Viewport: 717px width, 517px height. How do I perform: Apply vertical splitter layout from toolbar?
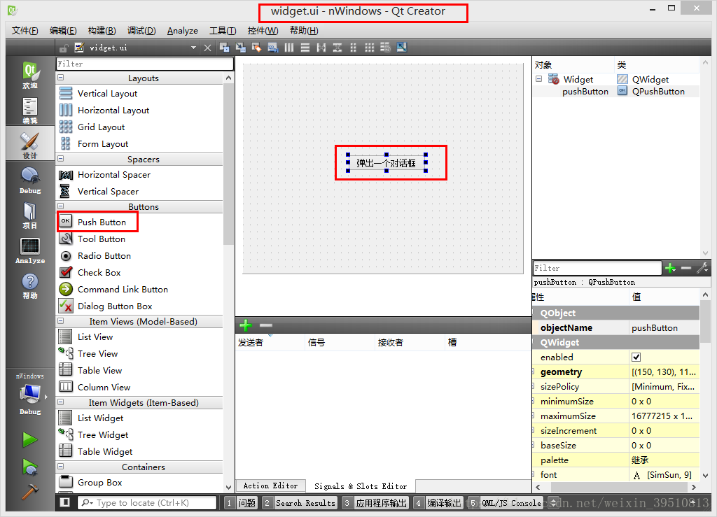click(337, 48)
